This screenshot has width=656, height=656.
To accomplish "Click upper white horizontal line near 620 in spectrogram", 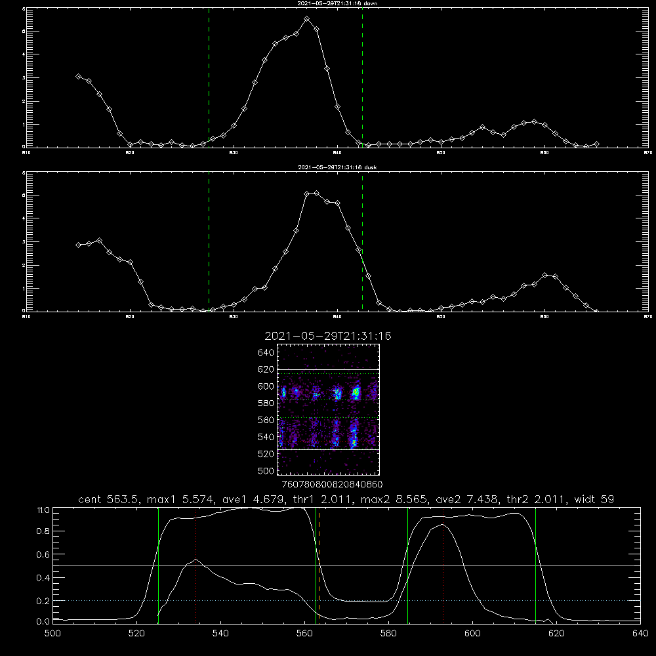I will point(329,369).
